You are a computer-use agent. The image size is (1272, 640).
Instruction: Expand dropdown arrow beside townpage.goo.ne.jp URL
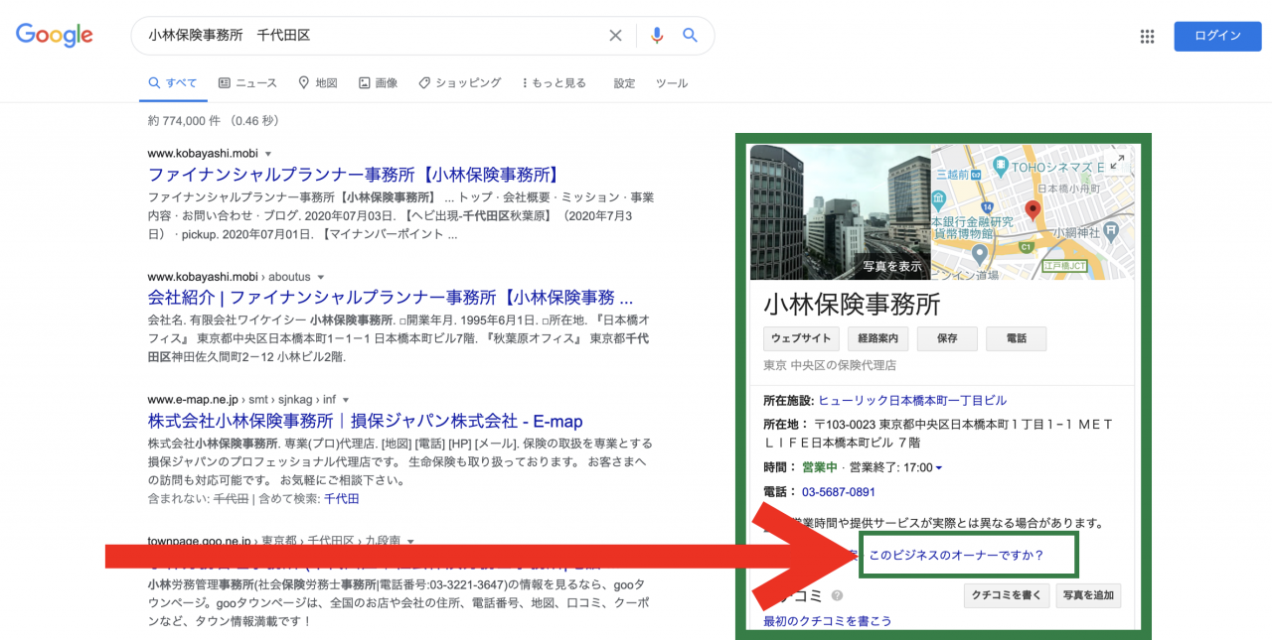tap(410, 542)
